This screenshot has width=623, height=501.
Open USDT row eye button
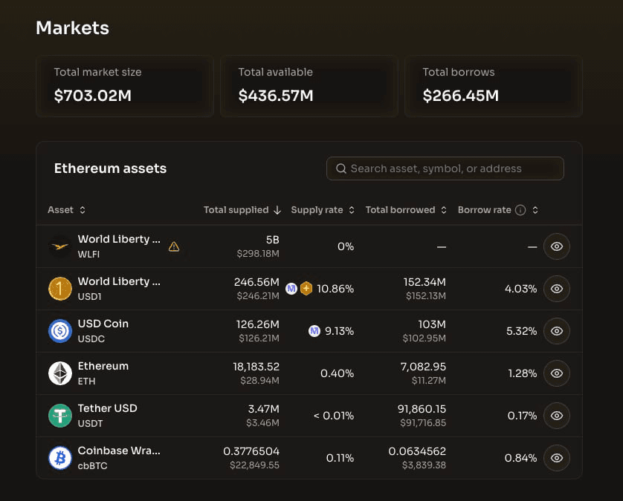click(557, 416)
